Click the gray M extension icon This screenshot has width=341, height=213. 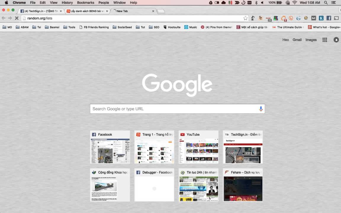coord(313,18)
